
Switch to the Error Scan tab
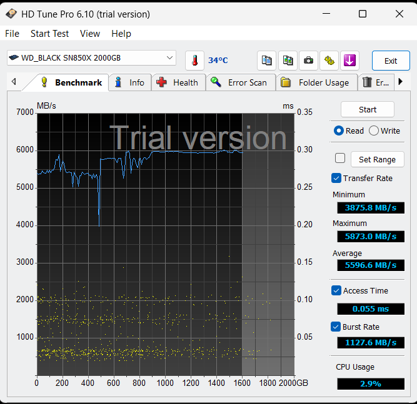tap(241, 82)
